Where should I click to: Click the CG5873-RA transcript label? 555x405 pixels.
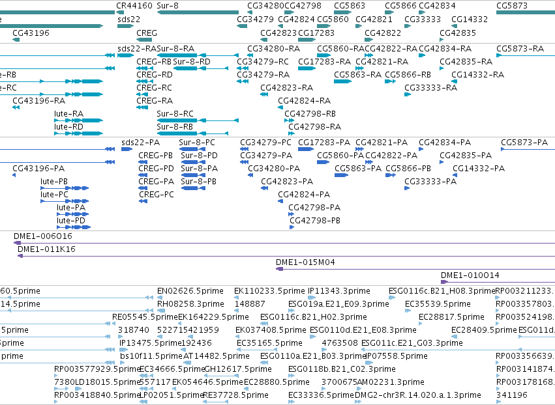click(520, 48)
